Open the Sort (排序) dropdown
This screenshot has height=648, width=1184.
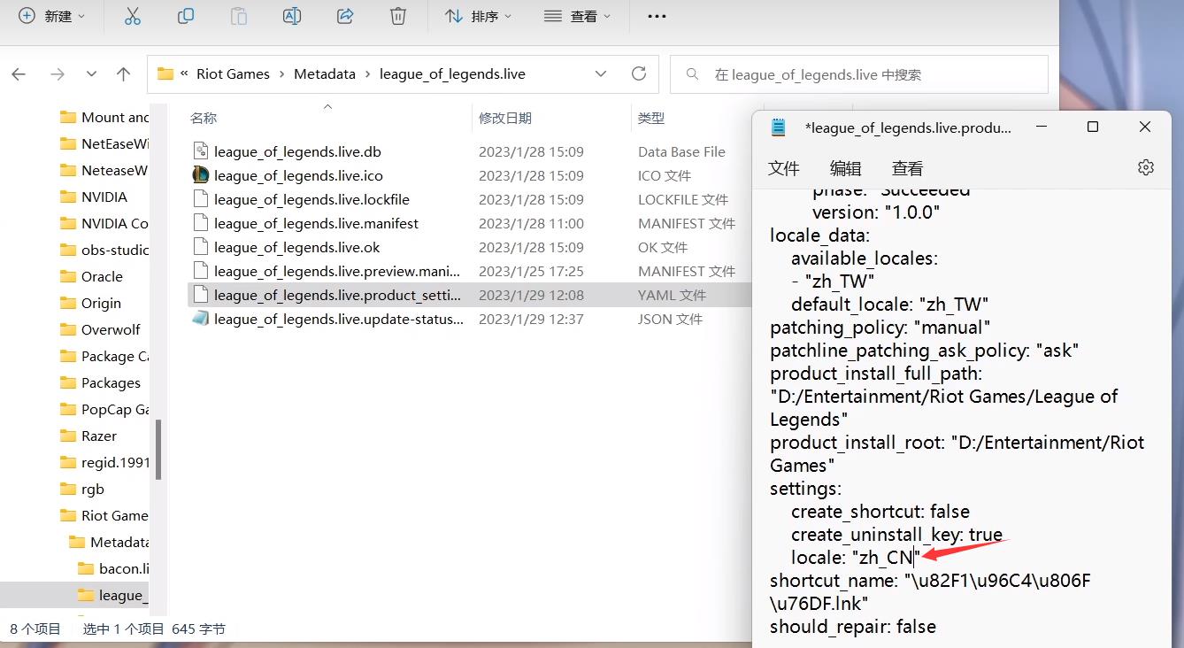coord(479,16)
